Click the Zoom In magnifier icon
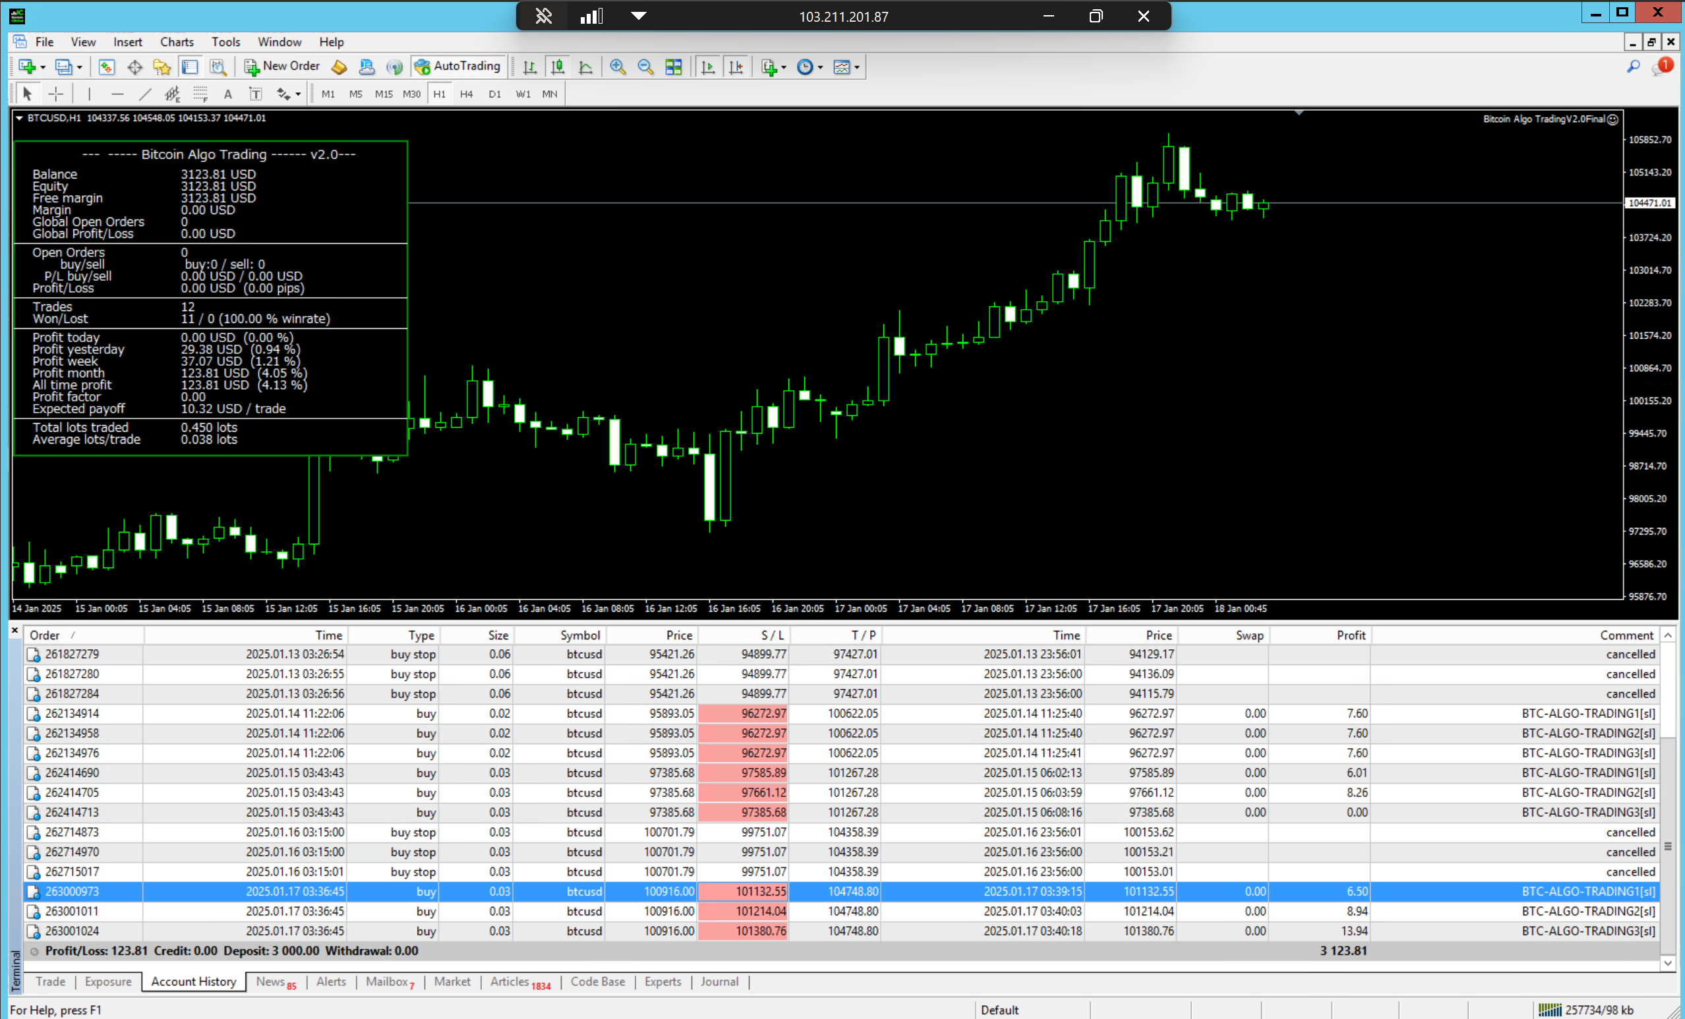 click(618, 67)
